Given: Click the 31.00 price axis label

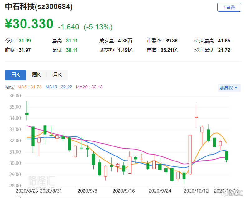Looking at the screenshot, I should click(15, 152).
